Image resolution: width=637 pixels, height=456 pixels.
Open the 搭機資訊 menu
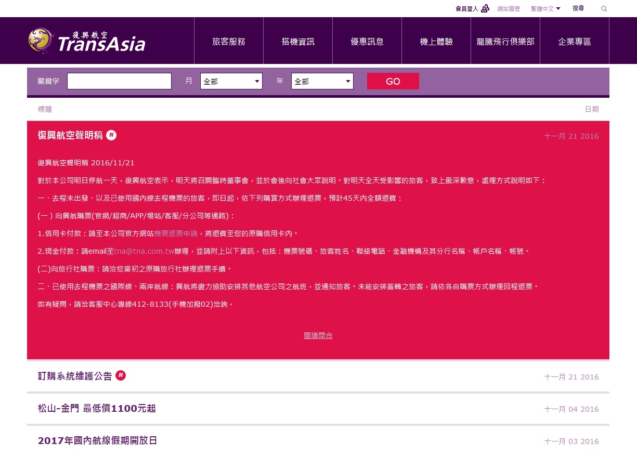click(x=298, y=42)
